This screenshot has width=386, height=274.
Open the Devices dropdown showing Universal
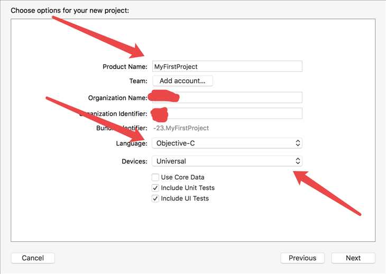(x=227, y=161)
